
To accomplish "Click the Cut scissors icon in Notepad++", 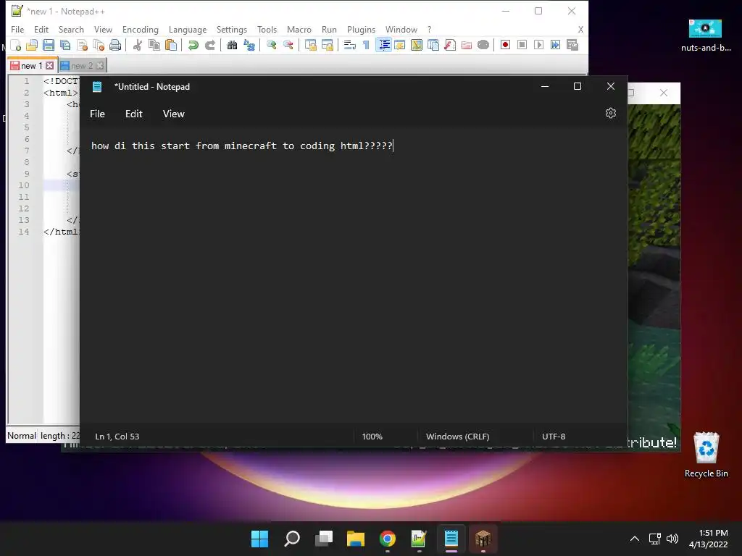I will (x=137, y=45).
